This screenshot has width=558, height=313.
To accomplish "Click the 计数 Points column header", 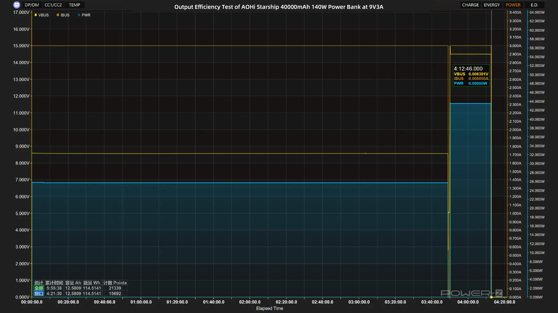I will [115, 283].
